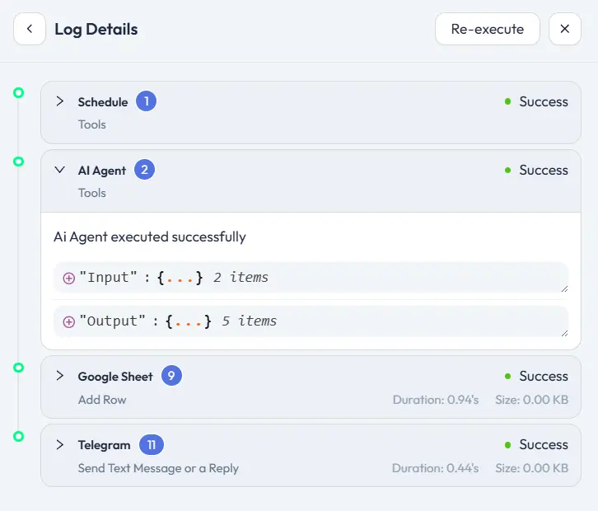This screenshot has height=511, width=598.
Task: Collapse the AI Agent step chevron
Action: [59, 170]
